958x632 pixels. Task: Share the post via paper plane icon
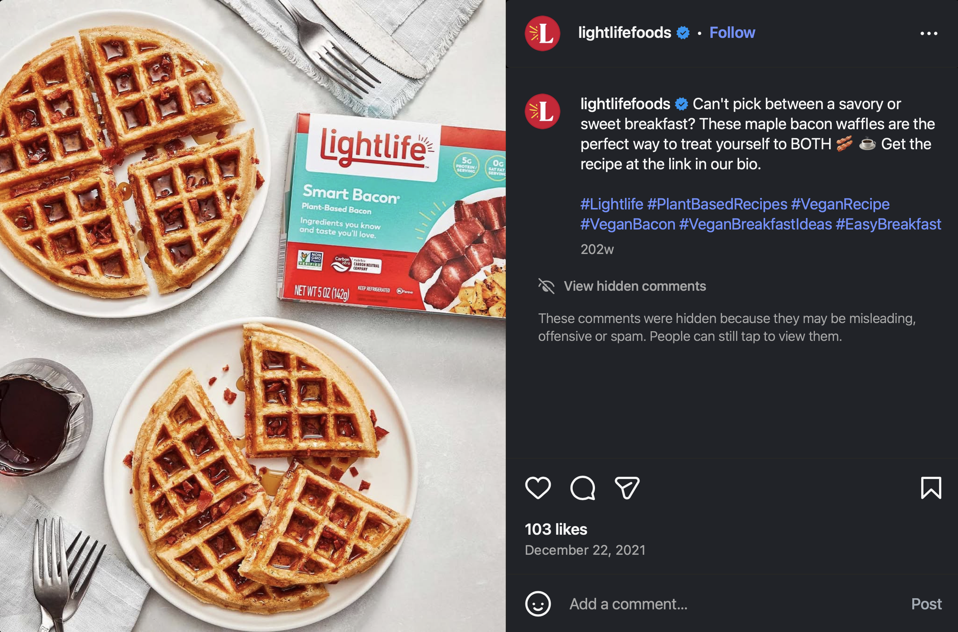pos(627,488)
